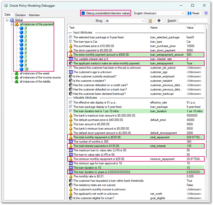This screenshot has width=213, height=205.
Task: Focus the Search input field
Action: [193, 21]
